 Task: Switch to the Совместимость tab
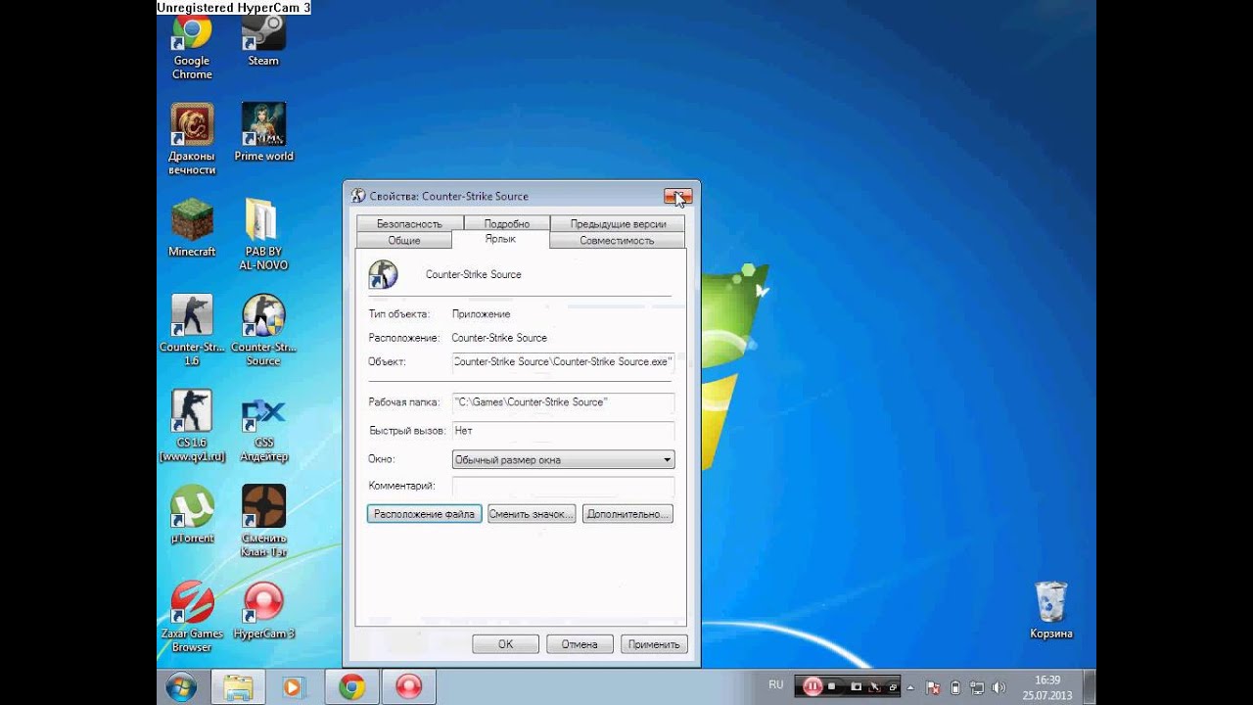coord(617,240)
